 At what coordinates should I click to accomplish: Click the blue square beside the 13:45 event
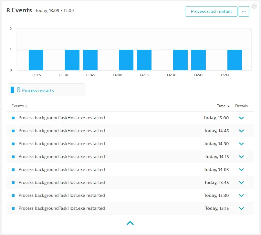point(13,183)
